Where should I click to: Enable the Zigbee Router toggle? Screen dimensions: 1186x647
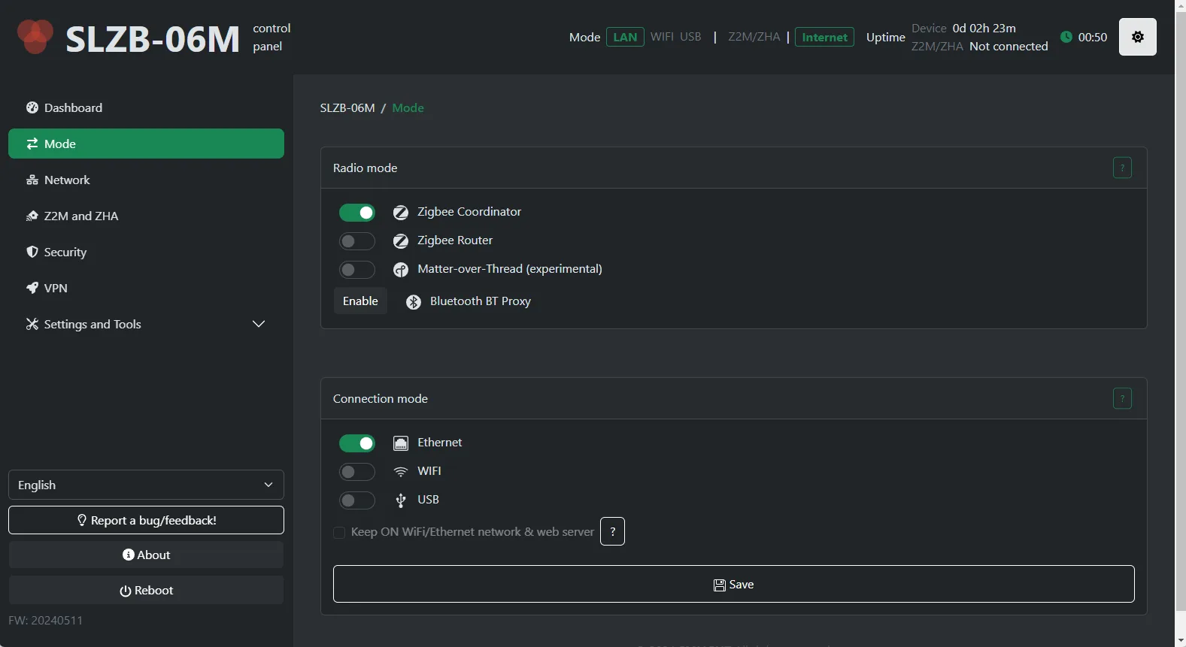[356, 241]
